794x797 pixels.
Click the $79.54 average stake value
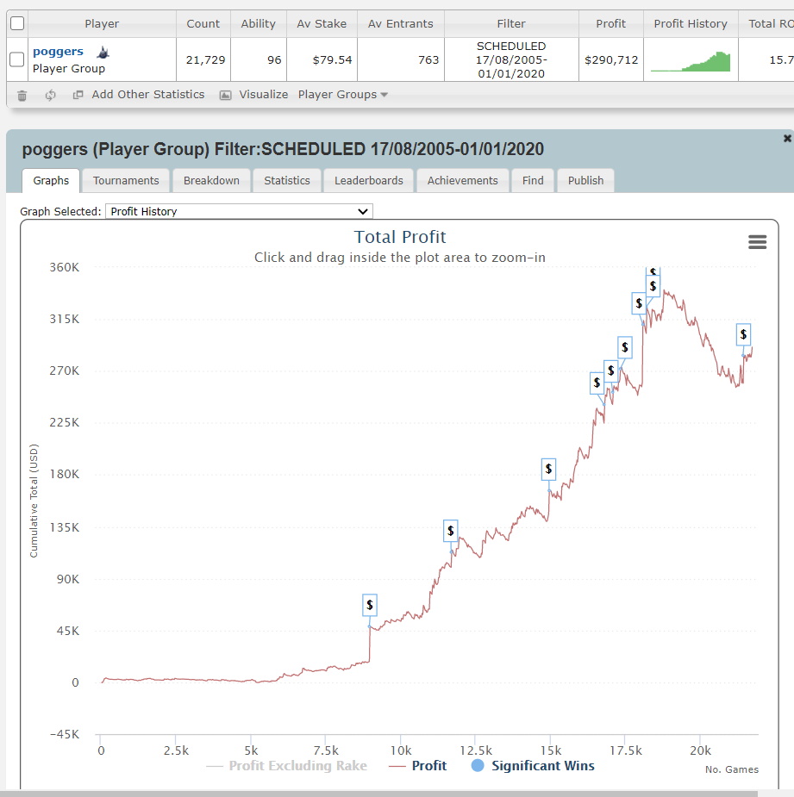(332, 60)
